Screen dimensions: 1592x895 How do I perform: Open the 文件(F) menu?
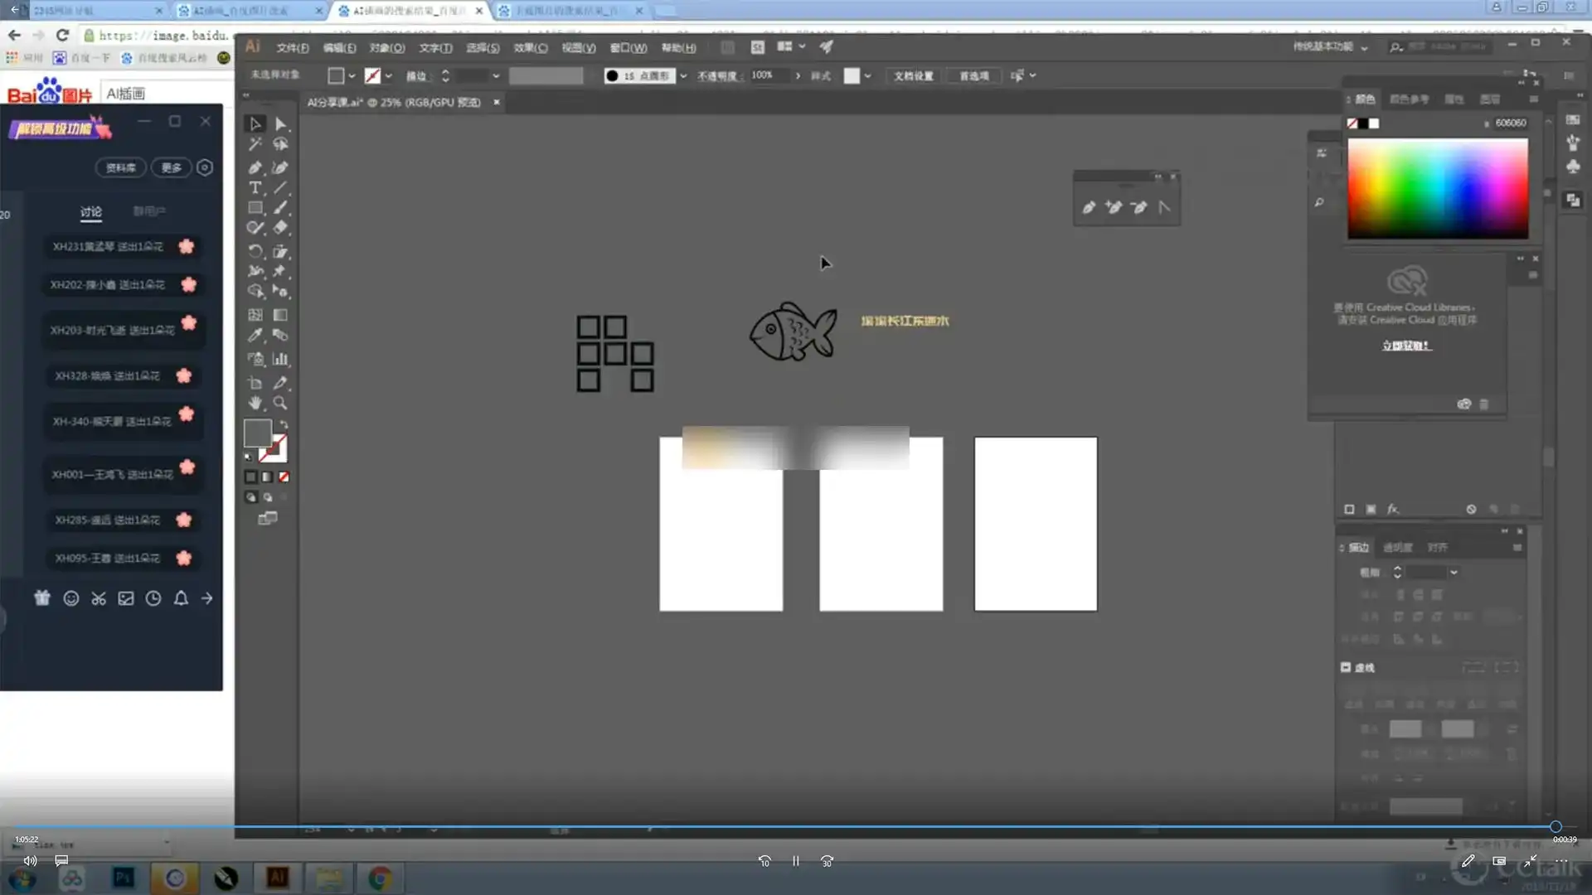click(x=292, y=48)
